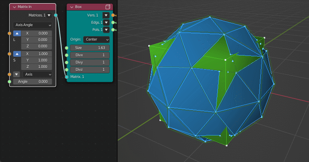Viewport: 309px width, 162px height.
Task: Click the Matrix input socket on Box
Action: (x=67, y=77)
